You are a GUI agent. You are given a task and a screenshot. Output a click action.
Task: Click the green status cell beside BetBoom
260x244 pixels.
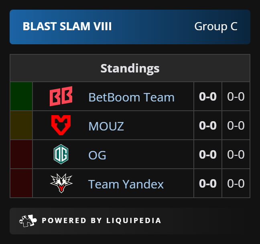(21, 96)
